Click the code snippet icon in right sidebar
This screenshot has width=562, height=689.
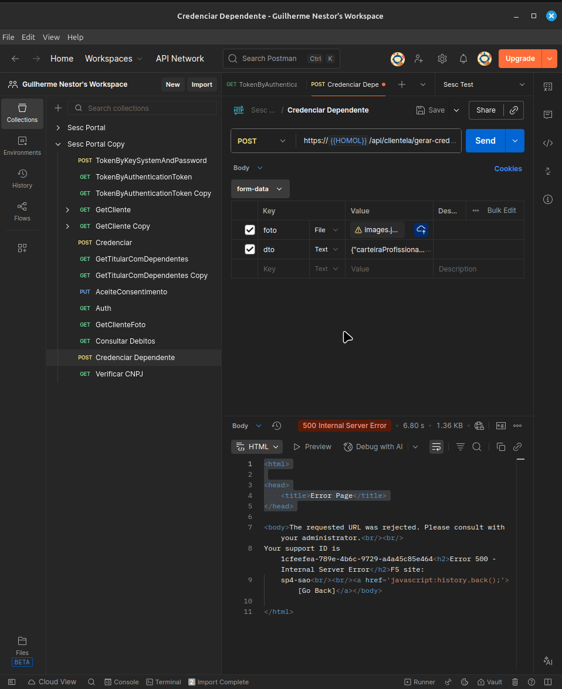pyautogui.click(x=548, y=142)
